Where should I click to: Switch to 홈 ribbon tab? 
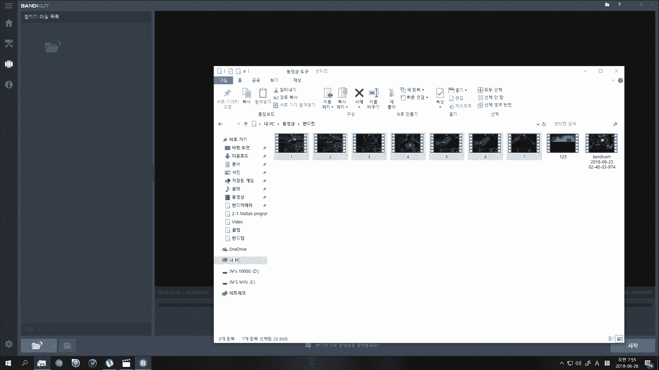(240, 80)
